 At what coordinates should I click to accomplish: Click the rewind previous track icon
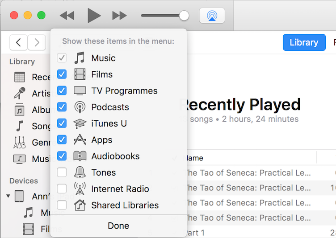pyautogui.click(x=67, y=16)
